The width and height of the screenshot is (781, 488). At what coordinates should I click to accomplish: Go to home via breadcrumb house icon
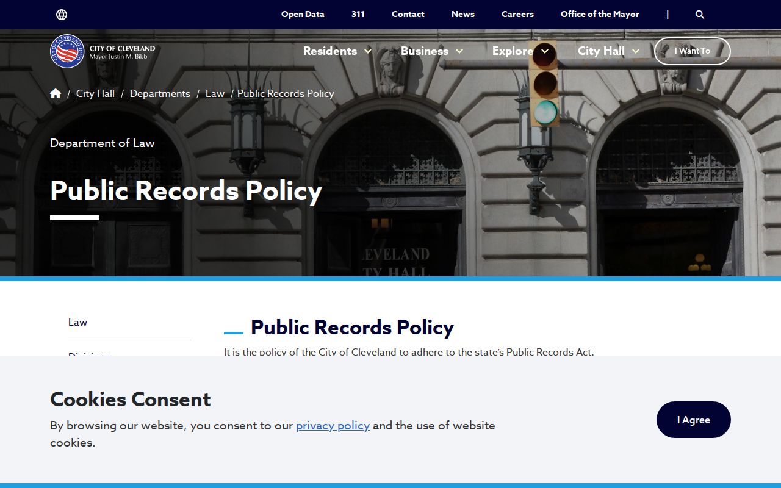(x=56, y=93)
